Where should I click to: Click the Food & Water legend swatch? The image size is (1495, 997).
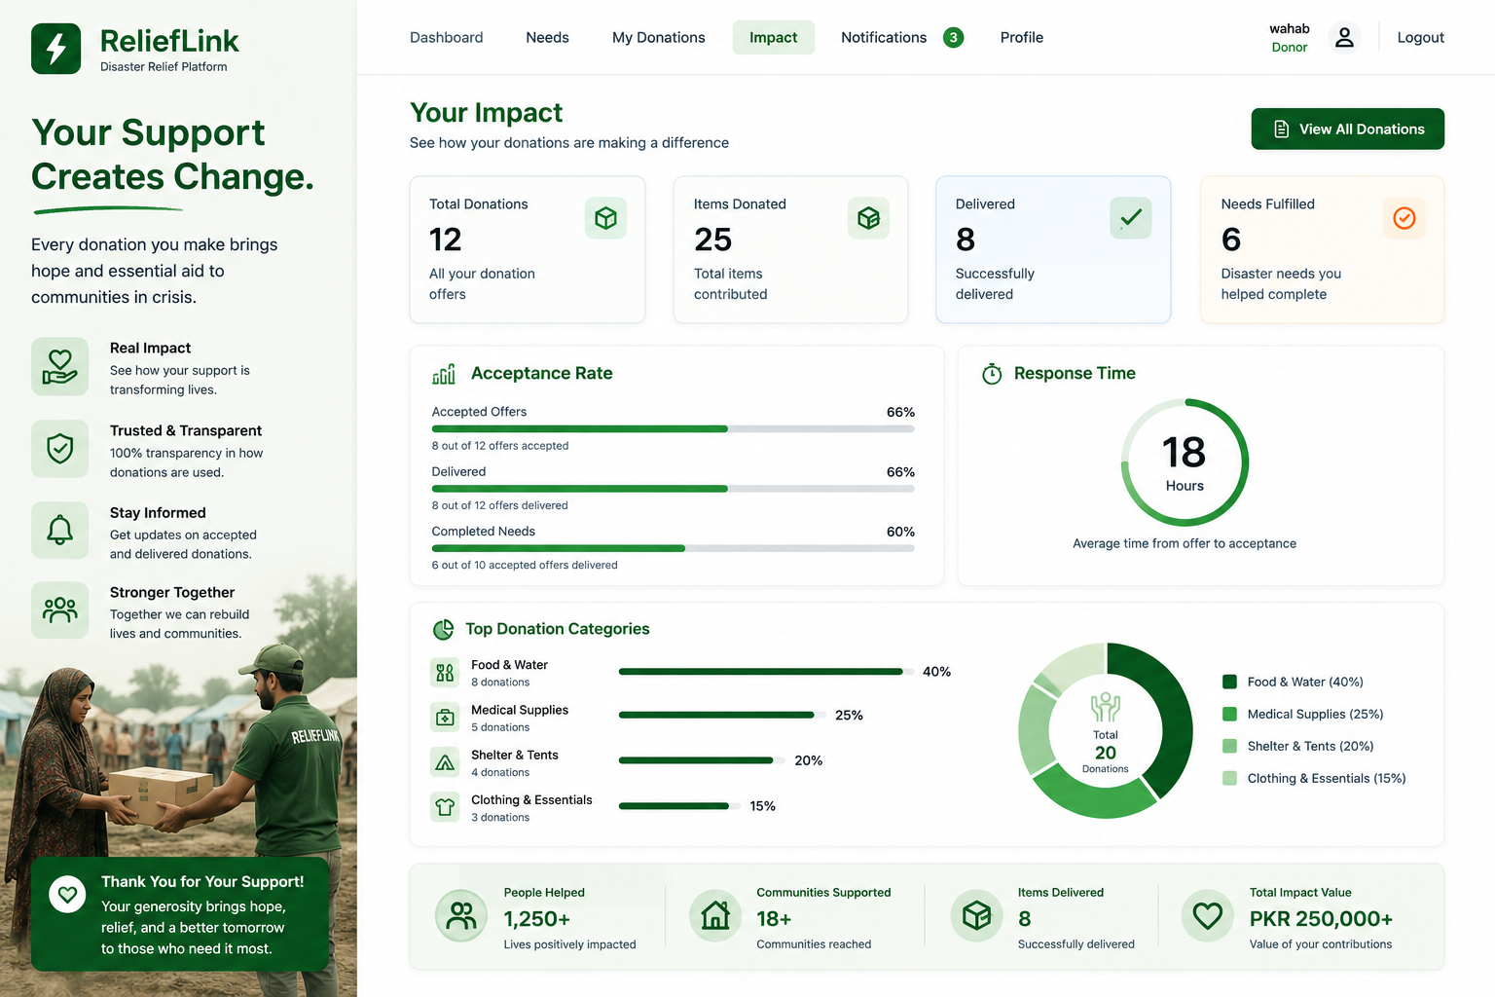pos(1229,682)
